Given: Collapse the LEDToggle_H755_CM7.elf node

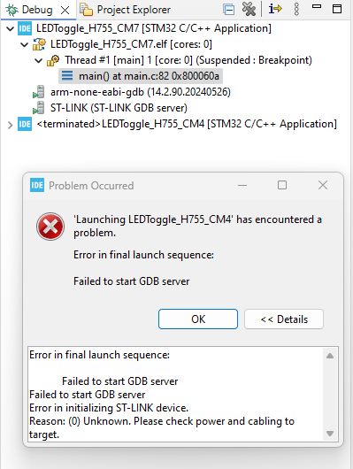Looking at the screenshot, I should tap(25, 45).
